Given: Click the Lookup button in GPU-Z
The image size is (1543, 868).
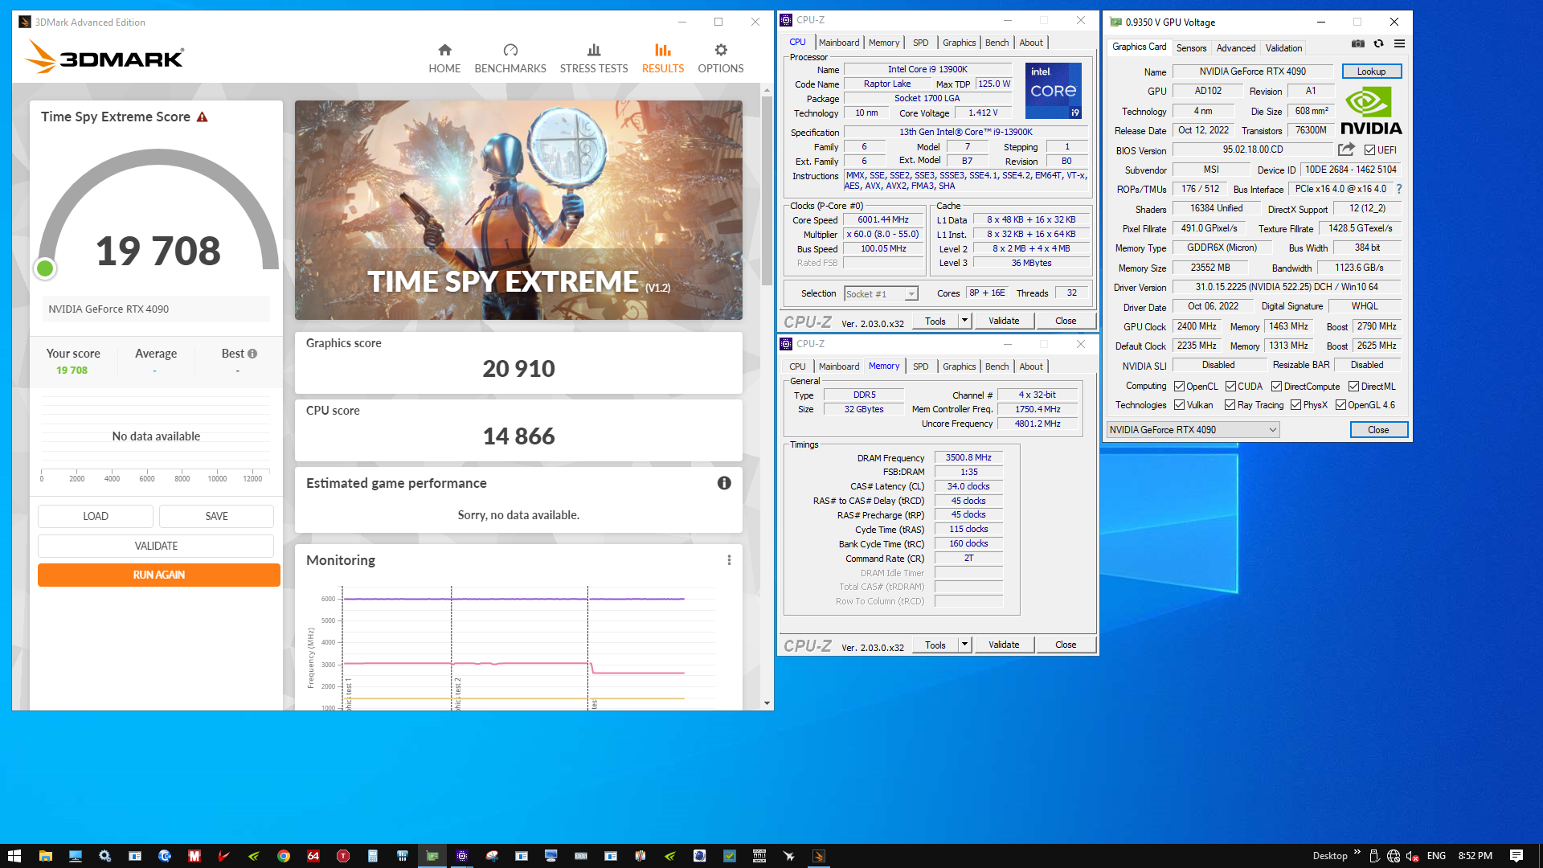Looking at the screenshot, I should coord(1371,72).
